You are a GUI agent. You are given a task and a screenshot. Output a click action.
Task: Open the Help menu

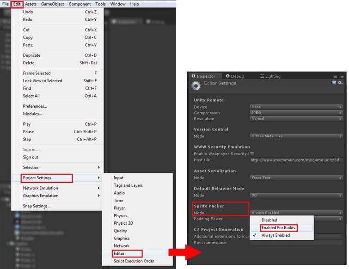coord(135,4)
